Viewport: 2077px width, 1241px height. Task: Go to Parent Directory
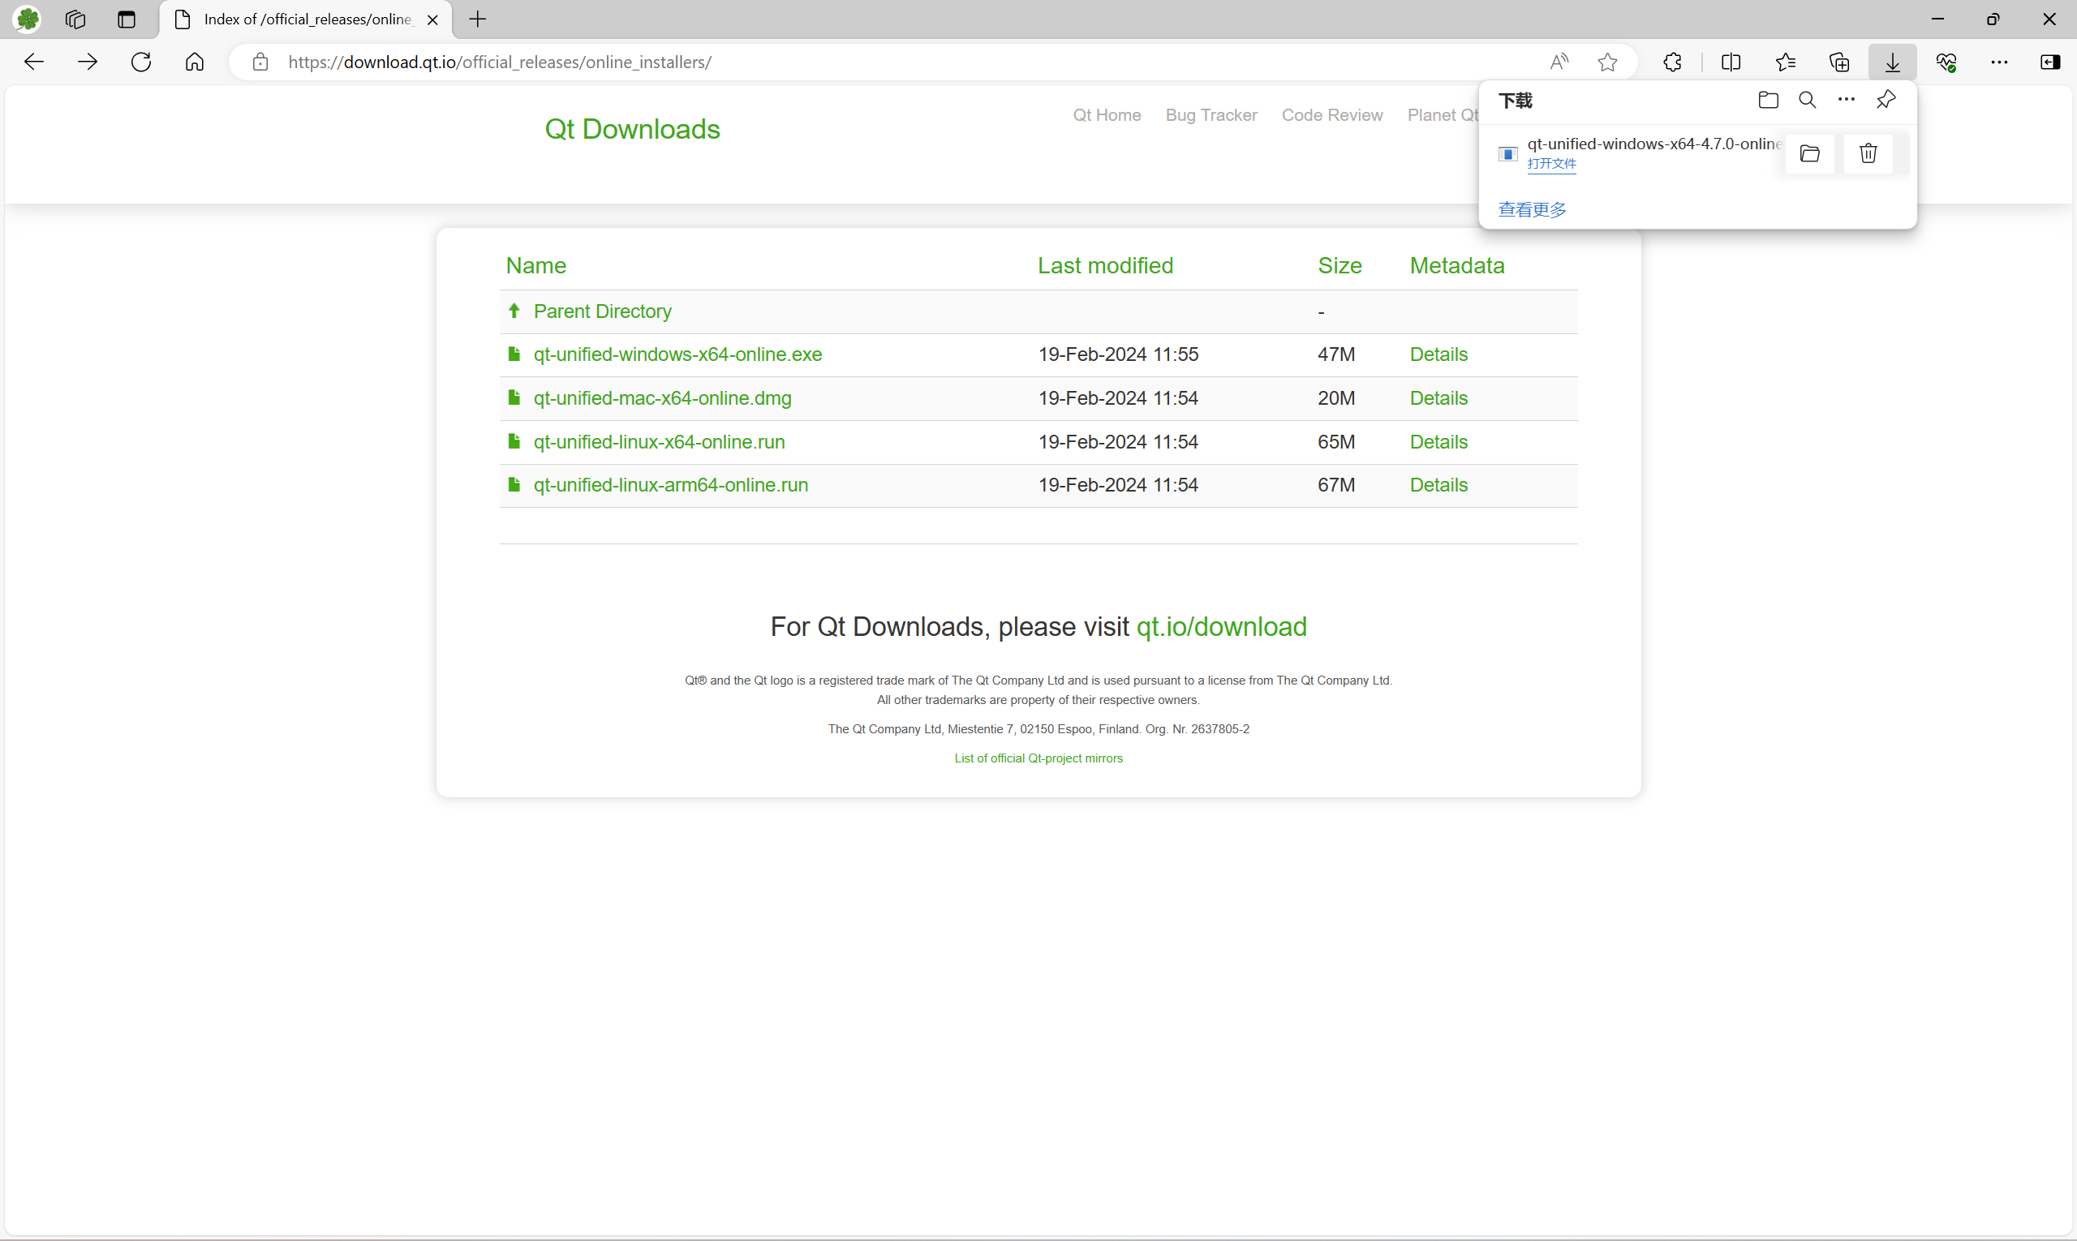[x=602, y=311]
